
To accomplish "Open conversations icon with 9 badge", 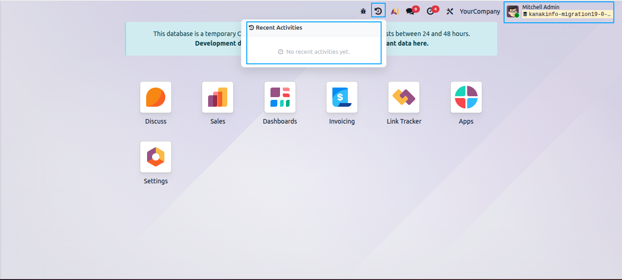I will (x=412, y=10).
